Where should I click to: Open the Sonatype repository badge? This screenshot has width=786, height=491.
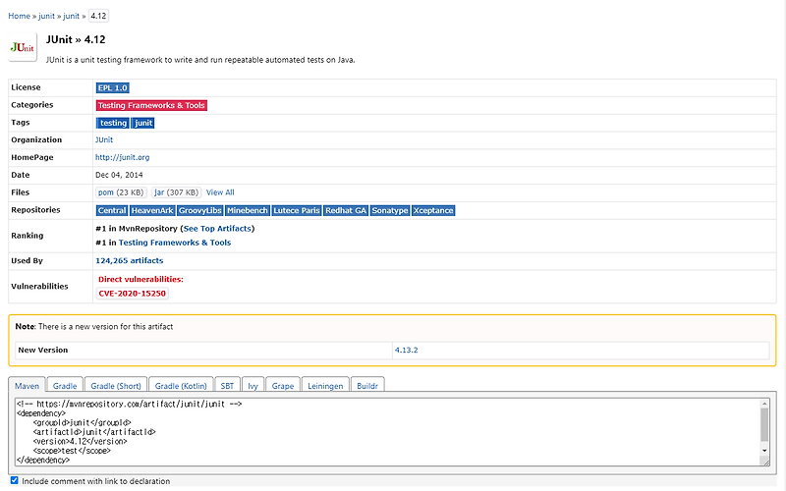point(390,210)
